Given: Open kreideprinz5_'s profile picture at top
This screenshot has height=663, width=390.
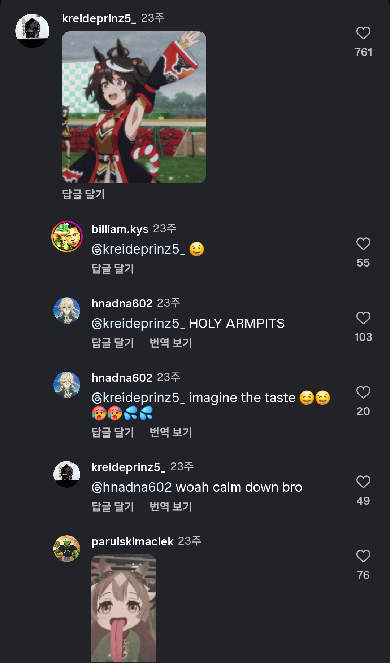Looking at the screenshot, I should (32, 31).
